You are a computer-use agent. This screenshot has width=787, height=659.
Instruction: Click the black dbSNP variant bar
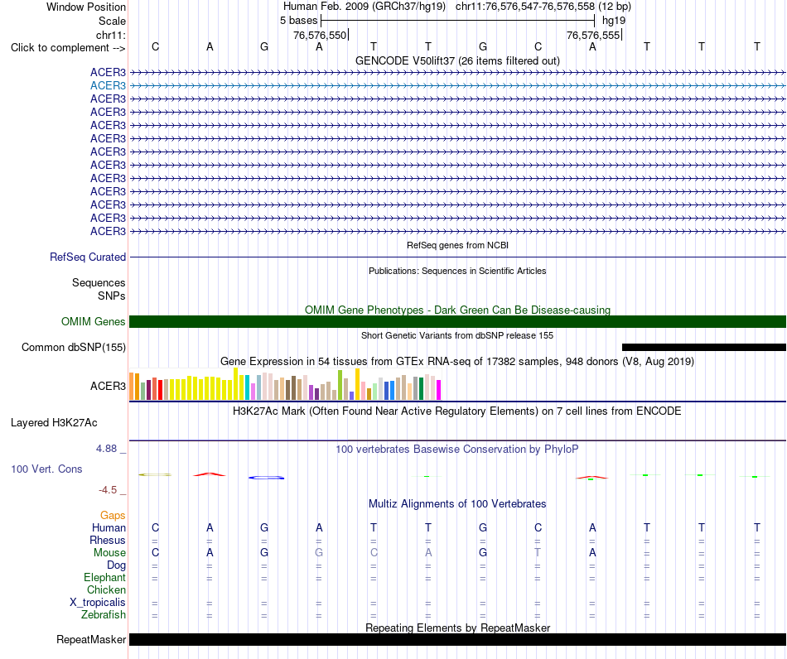coord(703,347)
